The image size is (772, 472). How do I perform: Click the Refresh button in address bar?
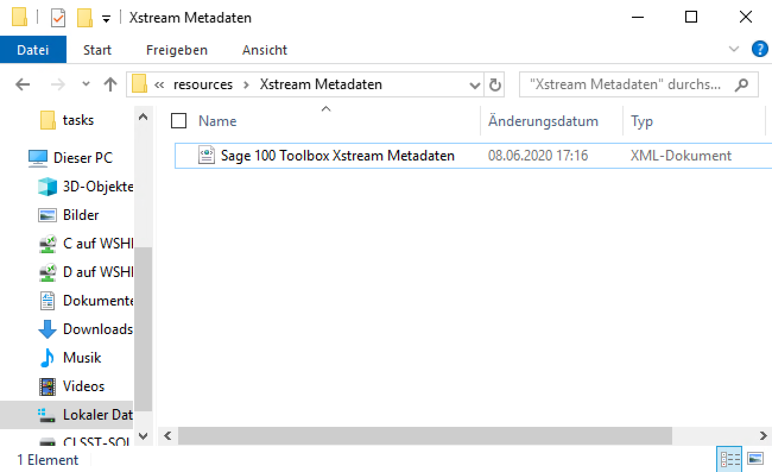point(495,85)
